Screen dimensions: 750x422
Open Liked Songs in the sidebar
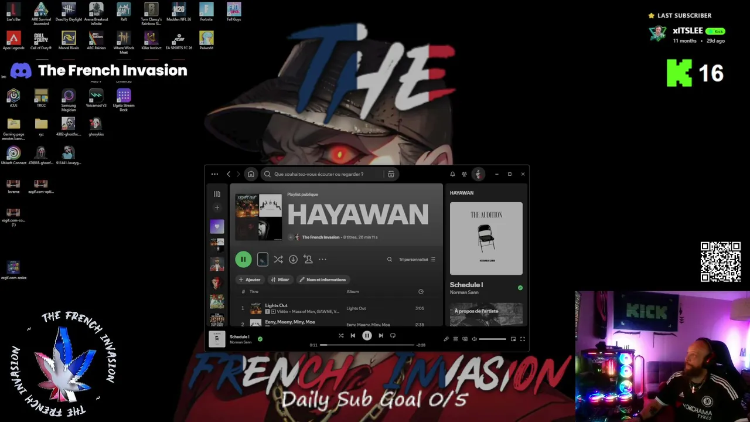[217, 226]
